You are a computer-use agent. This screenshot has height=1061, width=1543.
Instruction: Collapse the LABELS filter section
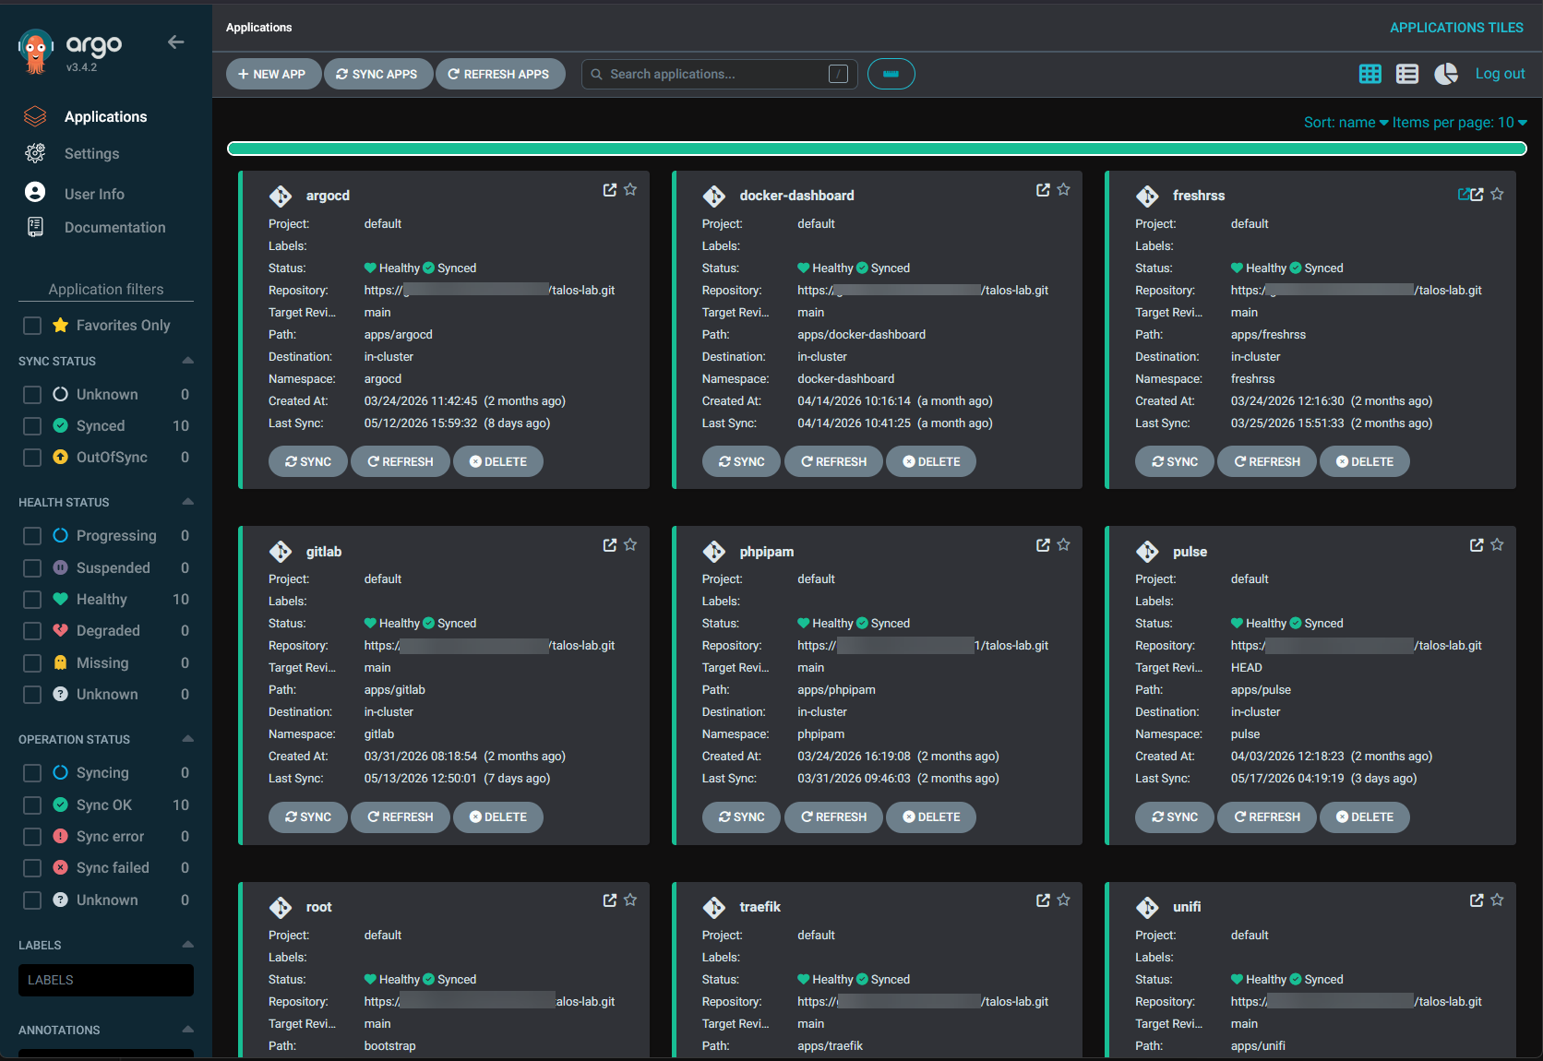[188, 945]
